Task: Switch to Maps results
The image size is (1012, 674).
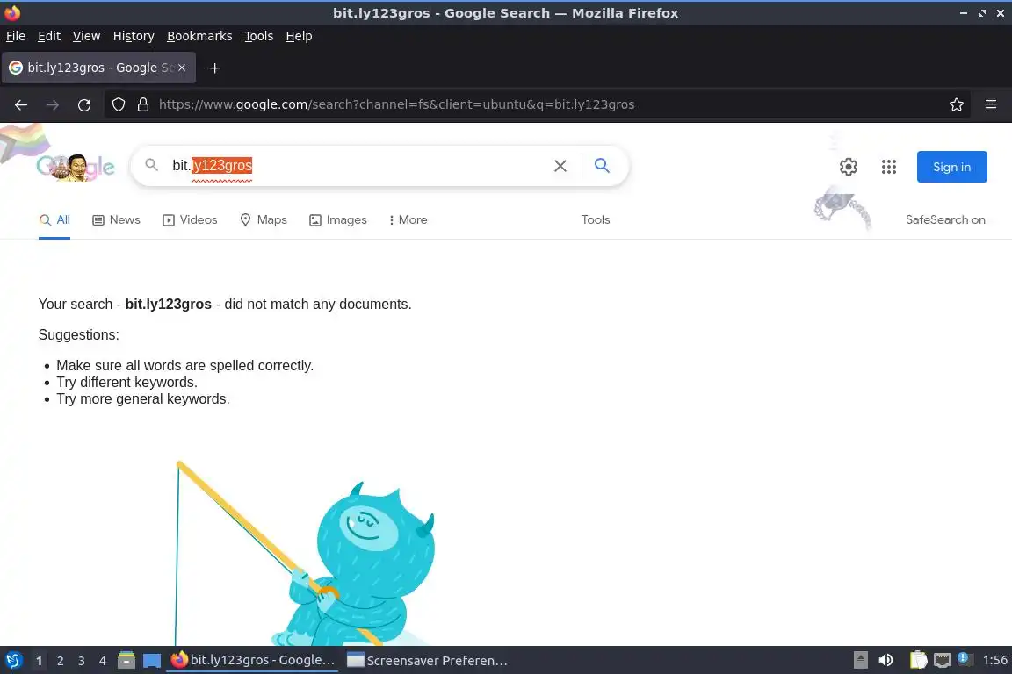Action: tap(264, 220)
